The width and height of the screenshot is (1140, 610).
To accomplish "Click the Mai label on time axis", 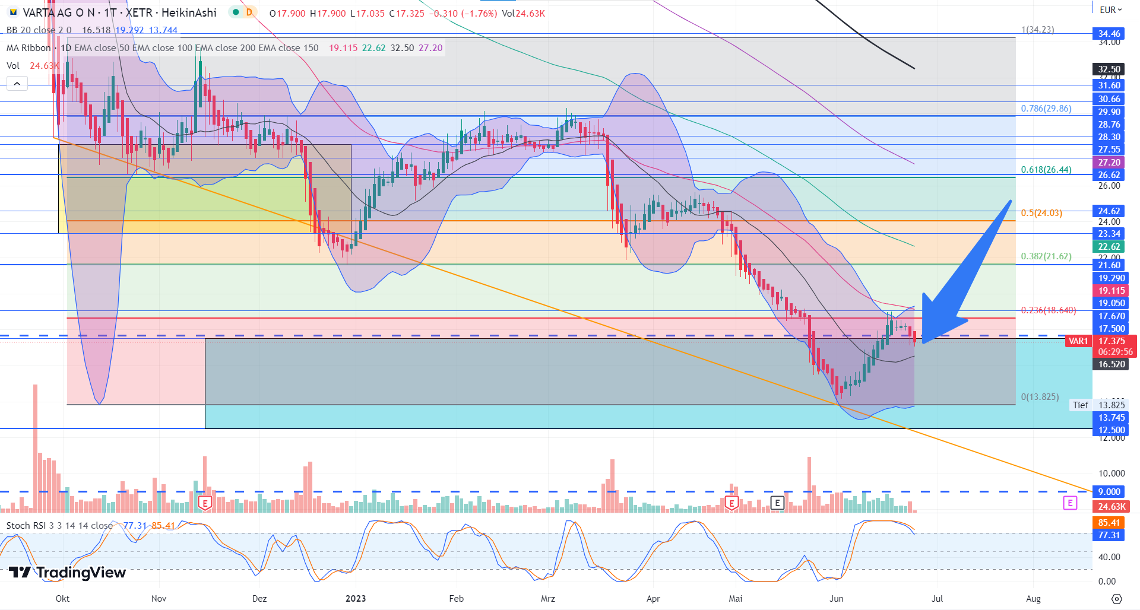I will 736,599.
